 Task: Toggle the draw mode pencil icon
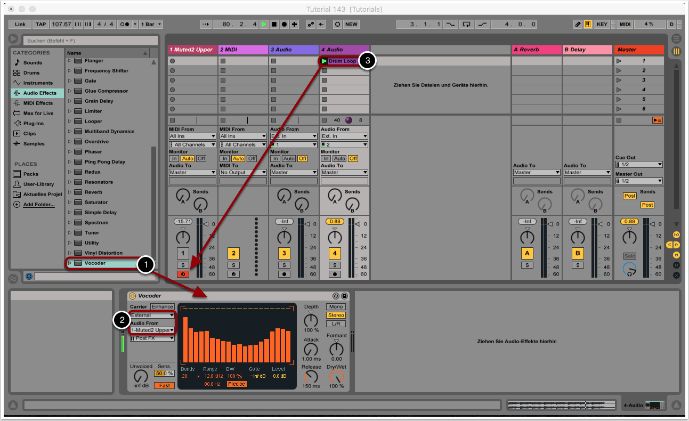(x=578, y=25)
